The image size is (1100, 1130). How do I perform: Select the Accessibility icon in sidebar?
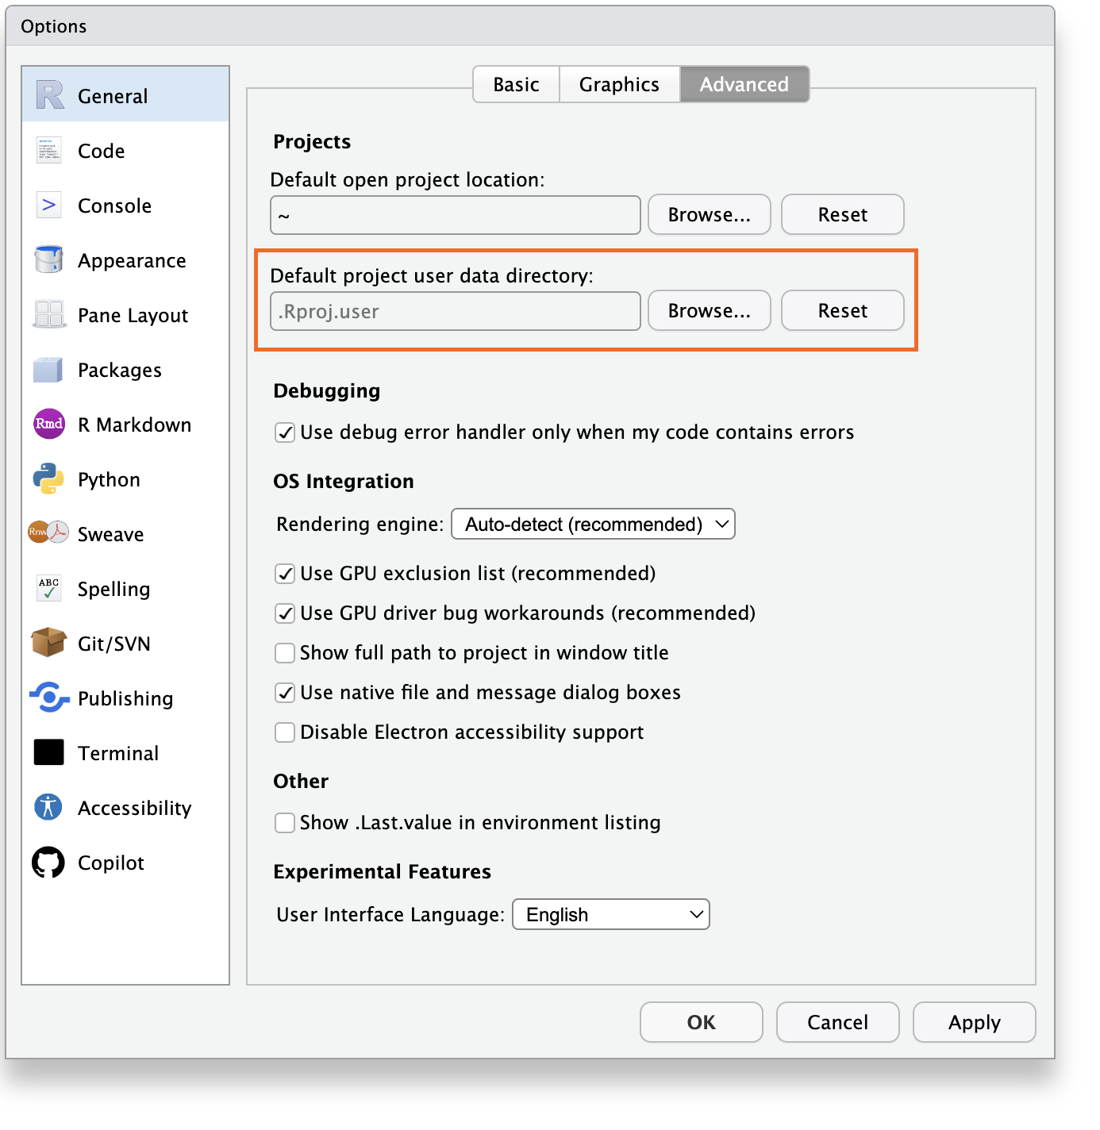coord(48,808)
